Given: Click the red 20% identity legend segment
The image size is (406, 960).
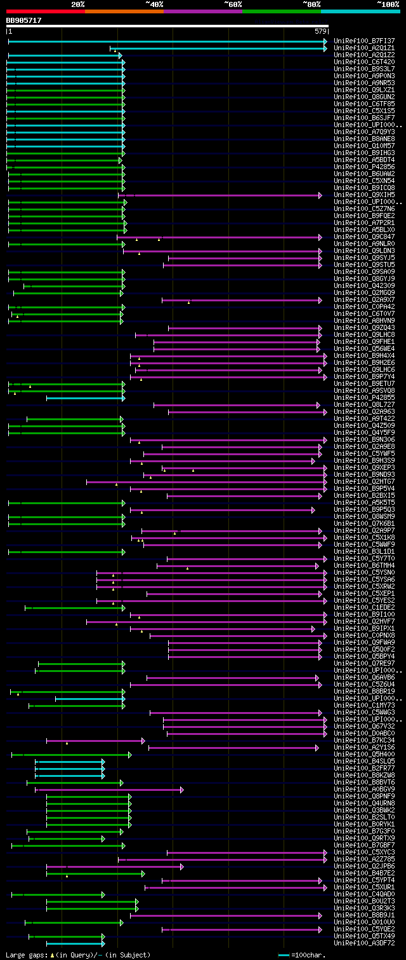Looking at the screenshot, I should pyautogui.click(x=46, y=11).
